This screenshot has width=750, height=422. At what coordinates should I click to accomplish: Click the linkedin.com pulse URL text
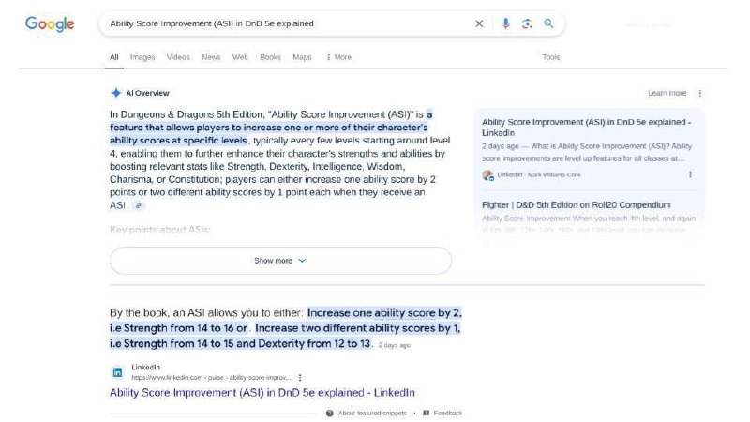click(x=211, y=378)
